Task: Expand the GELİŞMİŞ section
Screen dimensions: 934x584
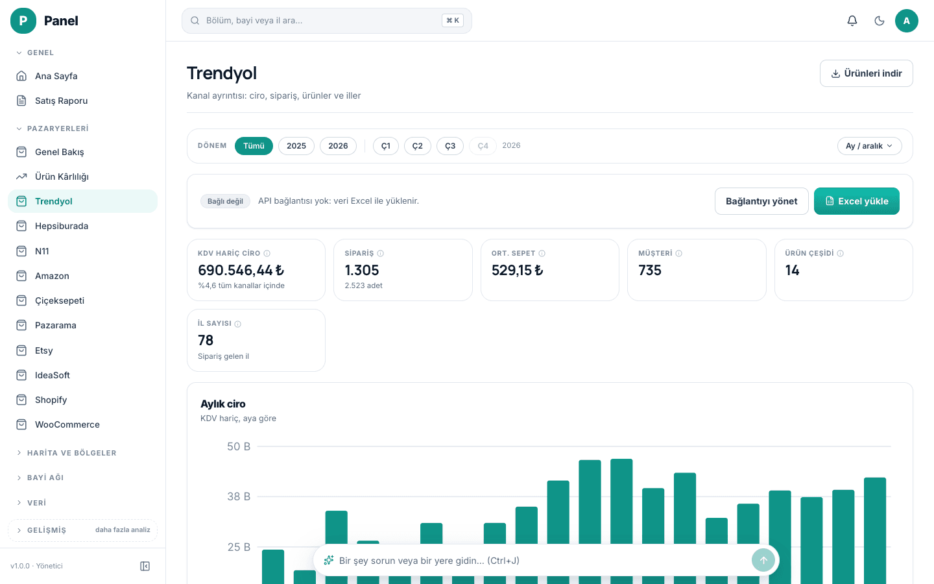Action: pyautogui.click(x=82, y=530)
